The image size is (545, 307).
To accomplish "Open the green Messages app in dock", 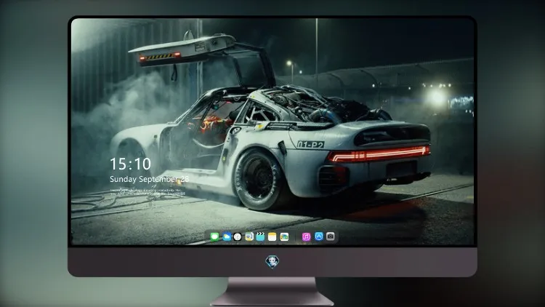I will coord(215,236).
